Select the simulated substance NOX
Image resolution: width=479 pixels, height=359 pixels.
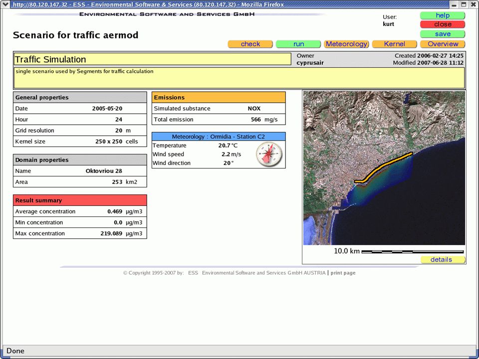[x=254, y=108]
